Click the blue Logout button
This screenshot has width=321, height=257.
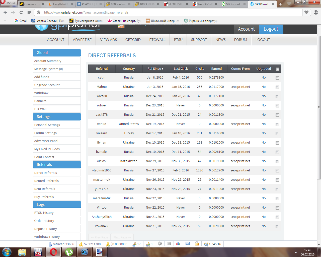tap(271, 29)
